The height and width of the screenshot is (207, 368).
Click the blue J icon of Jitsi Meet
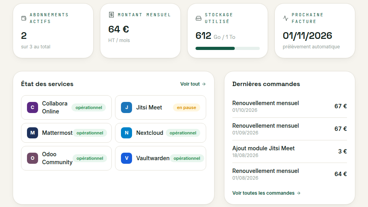click(126, 107)
